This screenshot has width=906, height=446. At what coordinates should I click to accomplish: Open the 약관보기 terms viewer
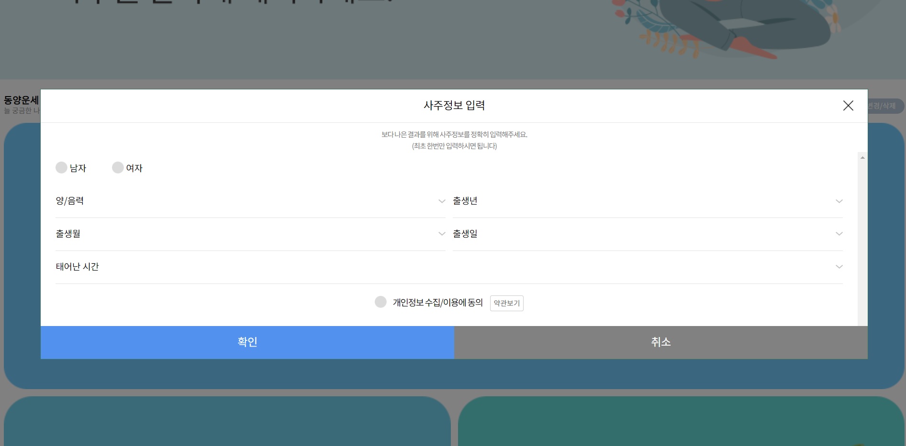(506, 303)
